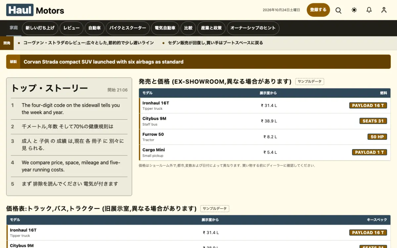Click the 燃料 column header
The width and height of the screenshot is (397, 248).
[x=383, y=93]
